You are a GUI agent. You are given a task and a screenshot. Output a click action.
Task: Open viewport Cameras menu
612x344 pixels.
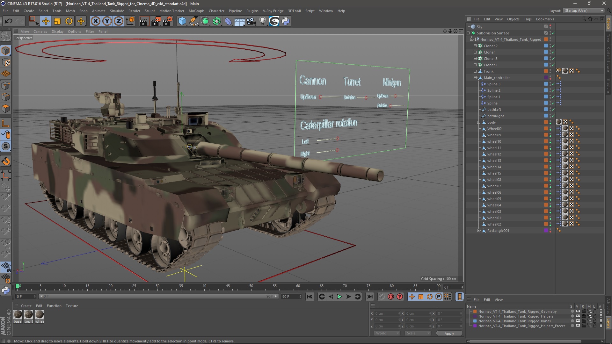click(40, 32)
